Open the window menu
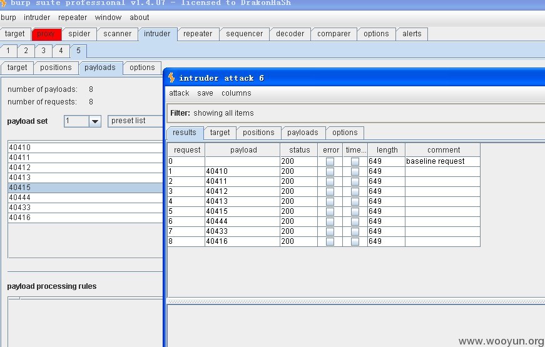 (x=108, y=18)
